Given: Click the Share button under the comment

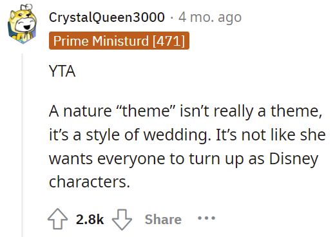Looking at the screenshot, I should tap(163, 220).
